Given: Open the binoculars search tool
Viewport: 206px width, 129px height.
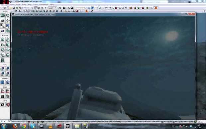Looking at the screenshot, I should [x=60, y=8].
